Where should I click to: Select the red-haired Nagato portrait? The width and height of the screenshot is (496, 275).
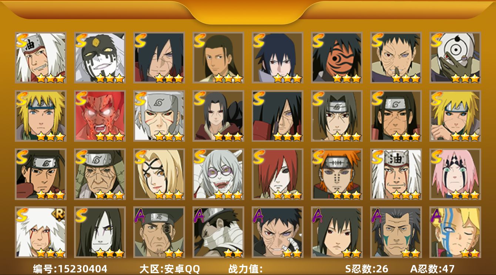(278, 174)
